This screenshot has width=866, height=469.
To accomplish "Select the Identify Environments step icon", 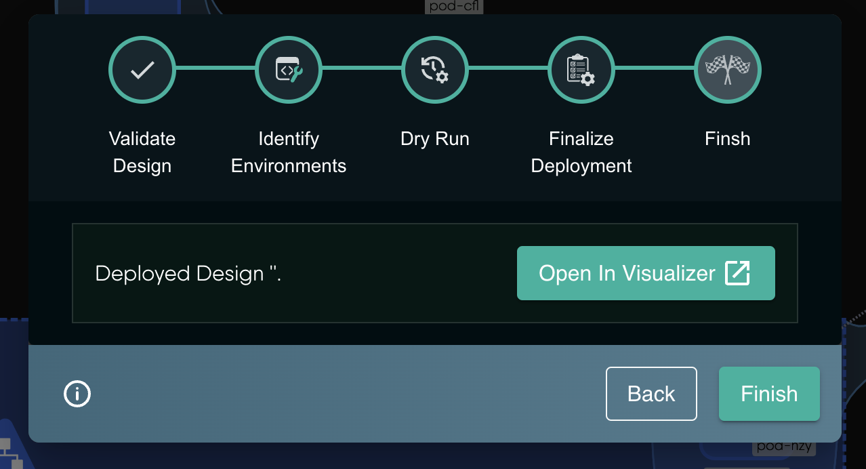I will (x=289, y=69).
